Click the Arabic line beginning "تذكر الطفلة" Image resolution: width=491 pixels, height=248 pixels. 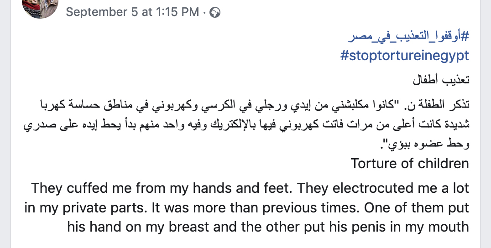coord(246,105)
